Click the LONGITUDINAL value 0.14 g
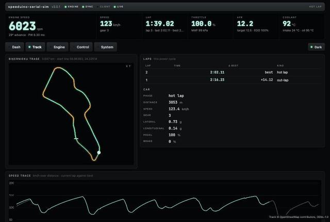This screenshot has width=330, height=222. 175,128
